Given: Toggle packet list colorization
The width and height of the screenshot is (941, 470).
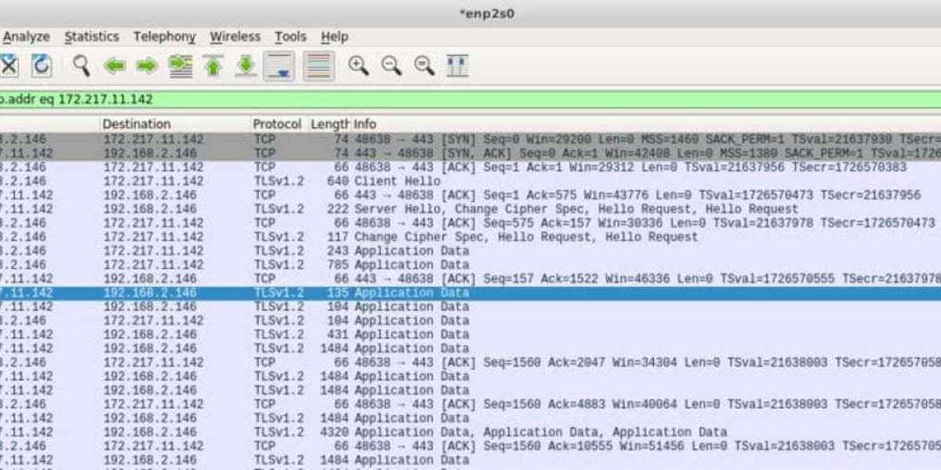Looking at the screenshot, I should click(318, 66).
